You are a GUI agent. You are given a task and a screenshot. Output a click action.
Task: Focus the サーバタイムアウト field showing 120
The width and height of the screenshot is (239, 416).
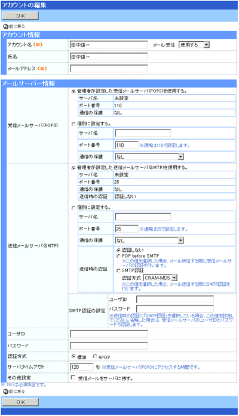(82, 367)
